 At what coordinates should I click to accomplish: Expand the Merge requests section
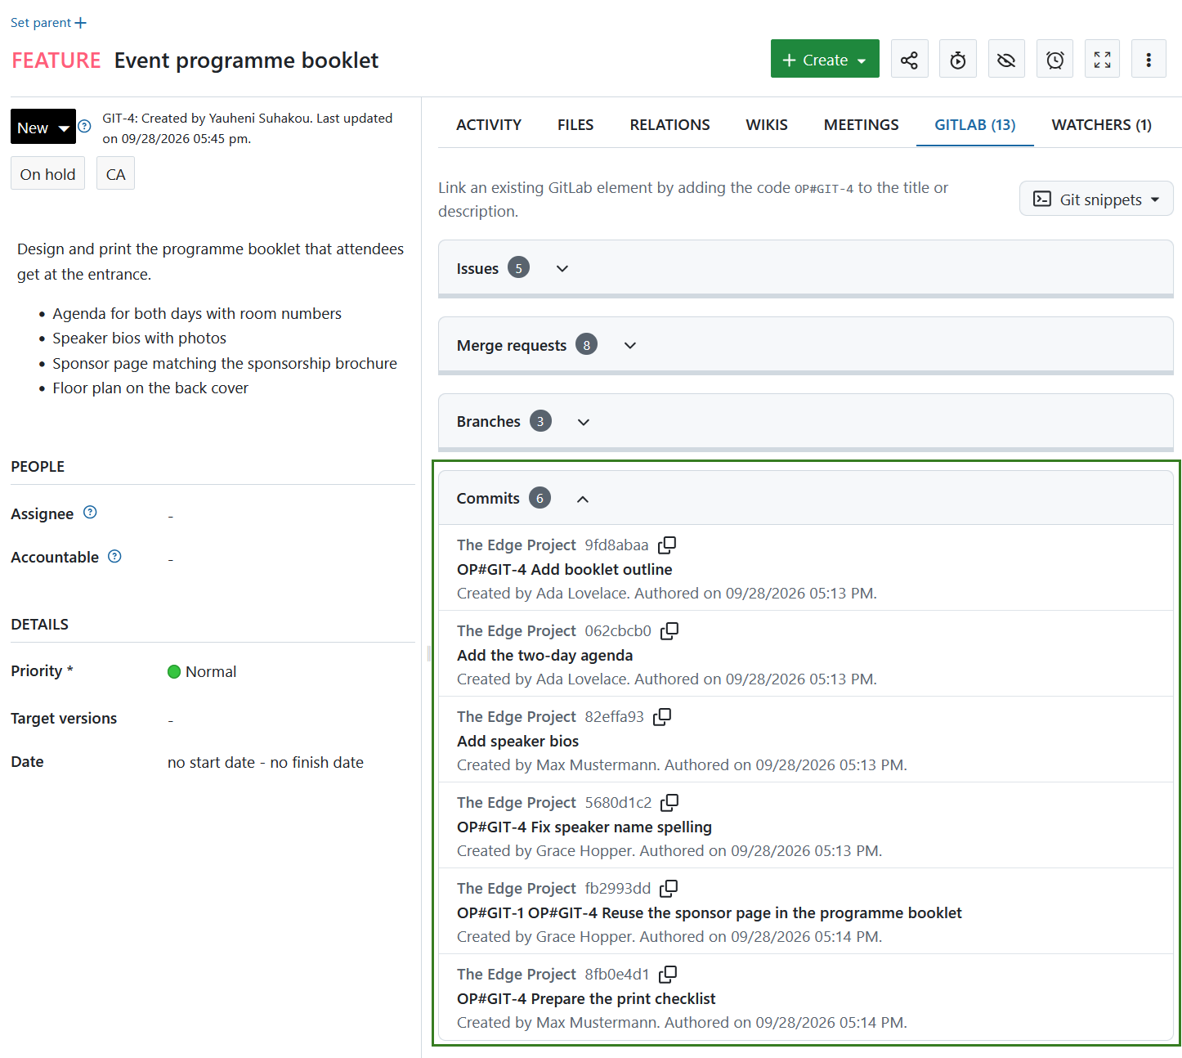[629, 345]
